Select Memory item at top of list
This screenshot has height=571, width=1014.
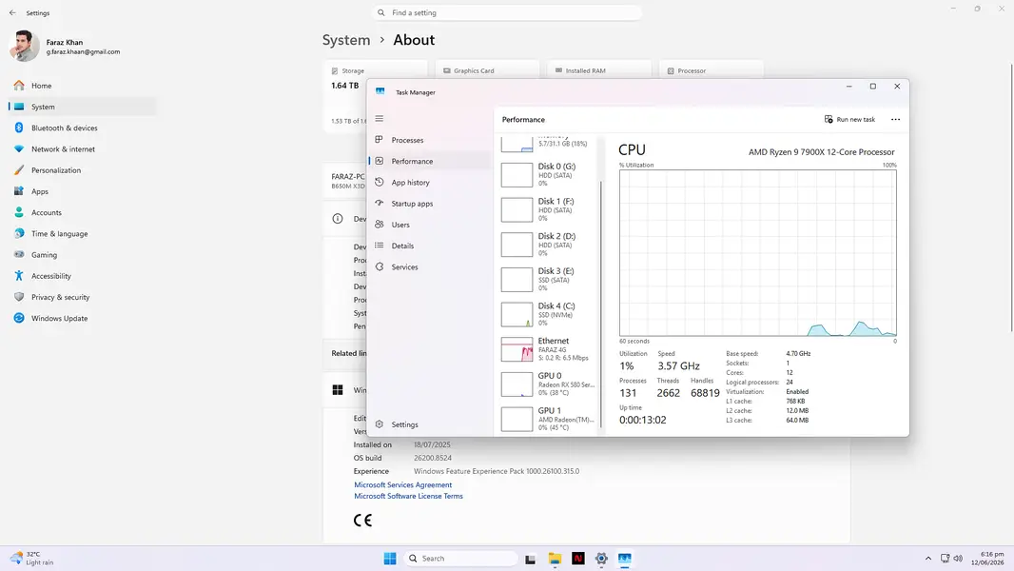pos(548,144)
